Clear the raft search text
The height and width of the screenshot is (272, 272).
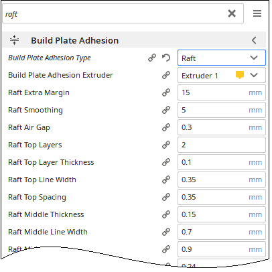pos(232,13)
